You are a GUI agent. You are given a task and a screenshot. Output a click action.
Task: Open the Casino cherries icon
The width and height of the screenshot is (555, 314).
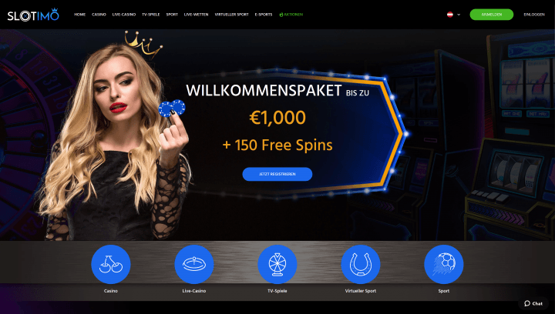(x=111, y=264)
